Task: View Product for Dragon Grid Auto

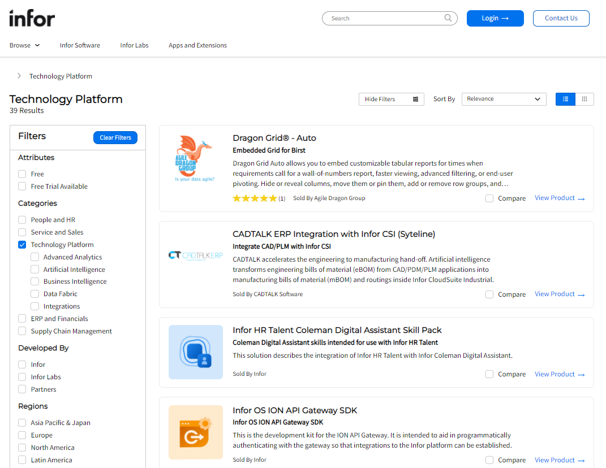Action: pos(559,198)
